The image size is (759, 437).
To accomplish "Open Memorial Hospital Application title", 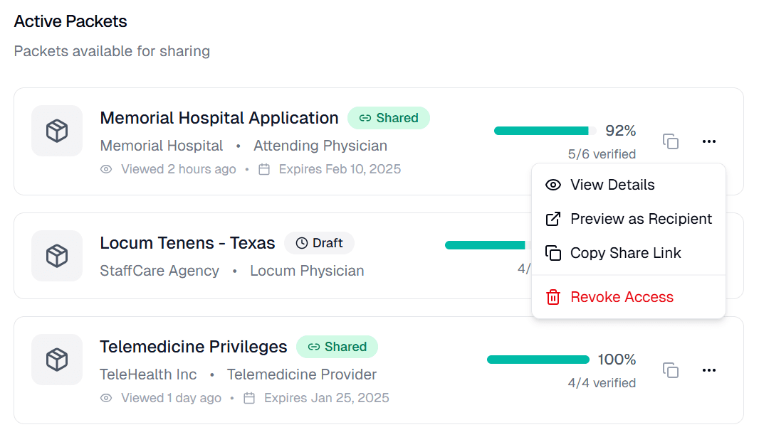I will tap(219, 118).
